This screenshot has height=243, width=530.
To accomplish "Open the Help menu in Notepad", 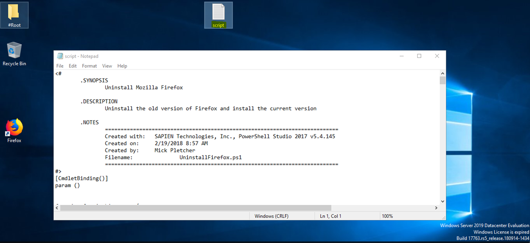I will tap(122, 66).
